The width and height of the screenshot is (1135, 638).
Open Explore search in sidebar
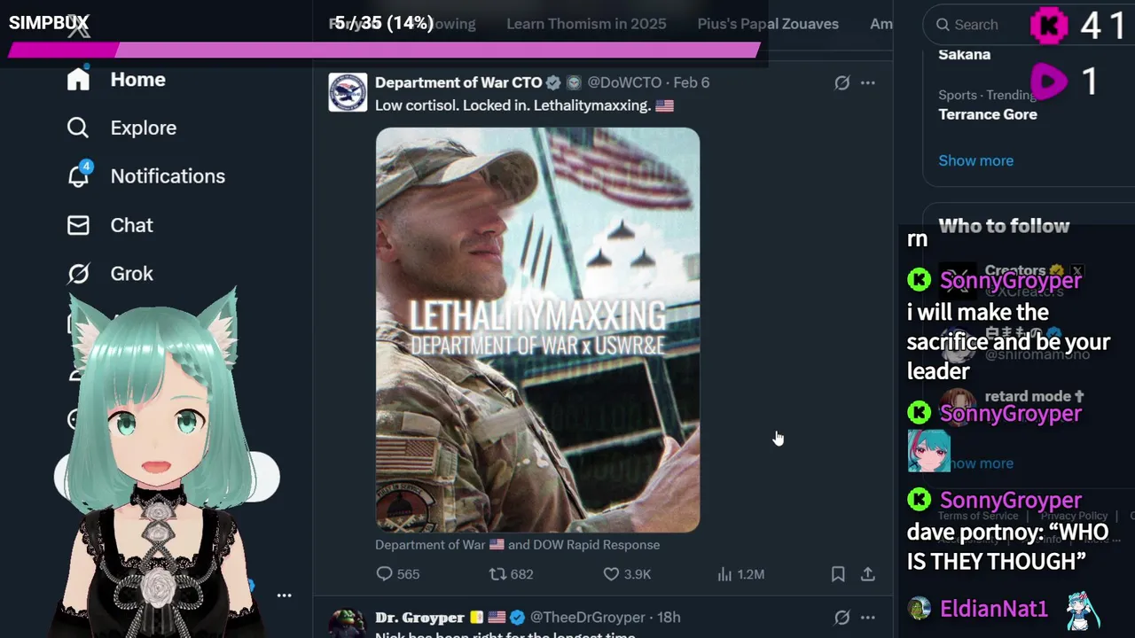click(x=121, y=128)
